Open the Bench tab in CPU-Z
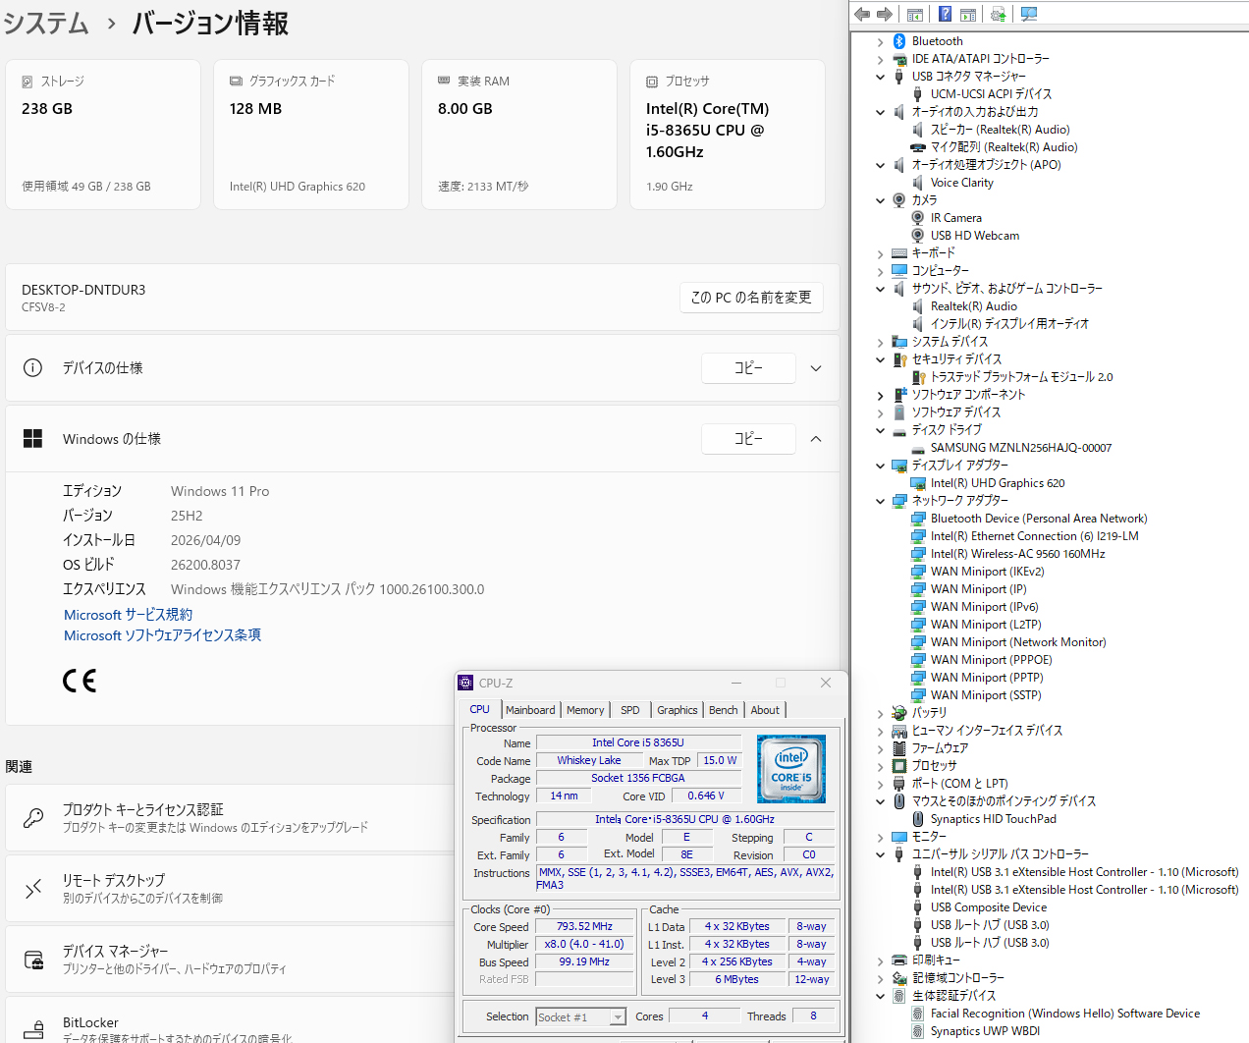The height and width of the screenshot is (1043, 1249). [x=723, y=710]
